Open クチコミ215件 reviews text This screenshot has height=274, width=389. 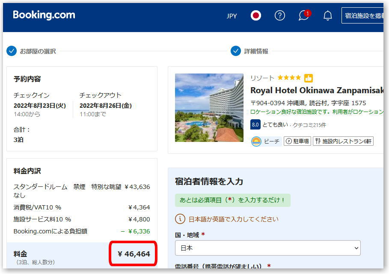pos(309,125)
